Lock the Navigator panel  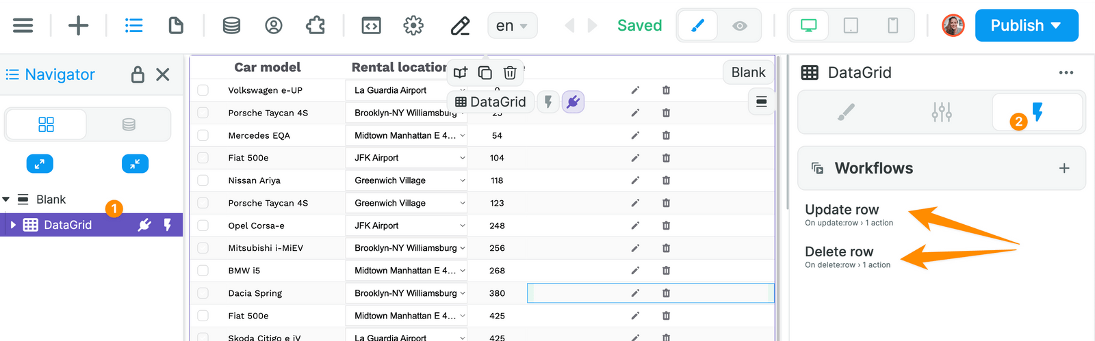[x=138, y=74]
